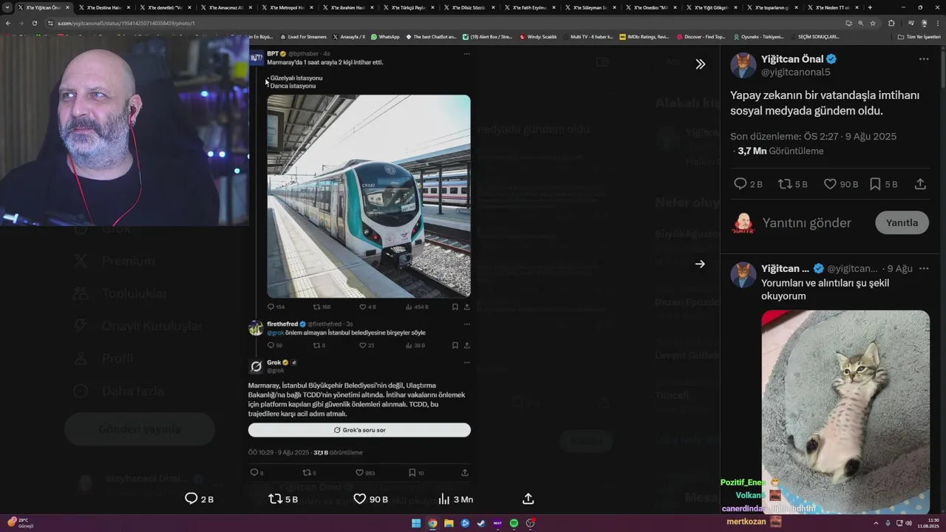Viewport: 946px width, 532px height.
Task: Open more options on Yiğitcan Önal's main post
Action: pos(924,59)
